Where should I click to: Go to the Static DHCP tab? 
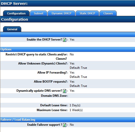87,13
